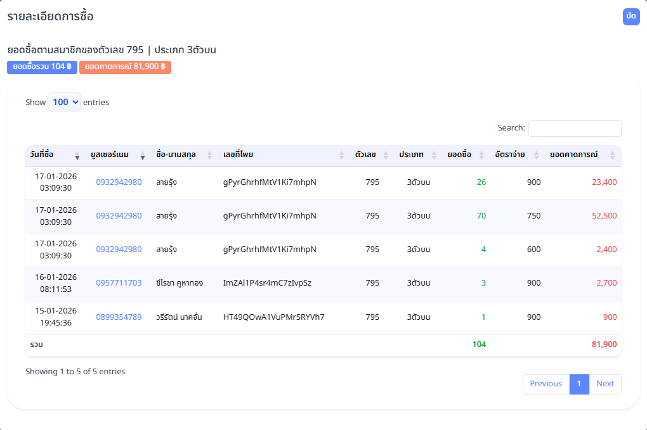The image size is (647, 430).
Task: Sort by อัตราจ่าย column sort icon
Action: pyautogui.click(x=537, y=155)
